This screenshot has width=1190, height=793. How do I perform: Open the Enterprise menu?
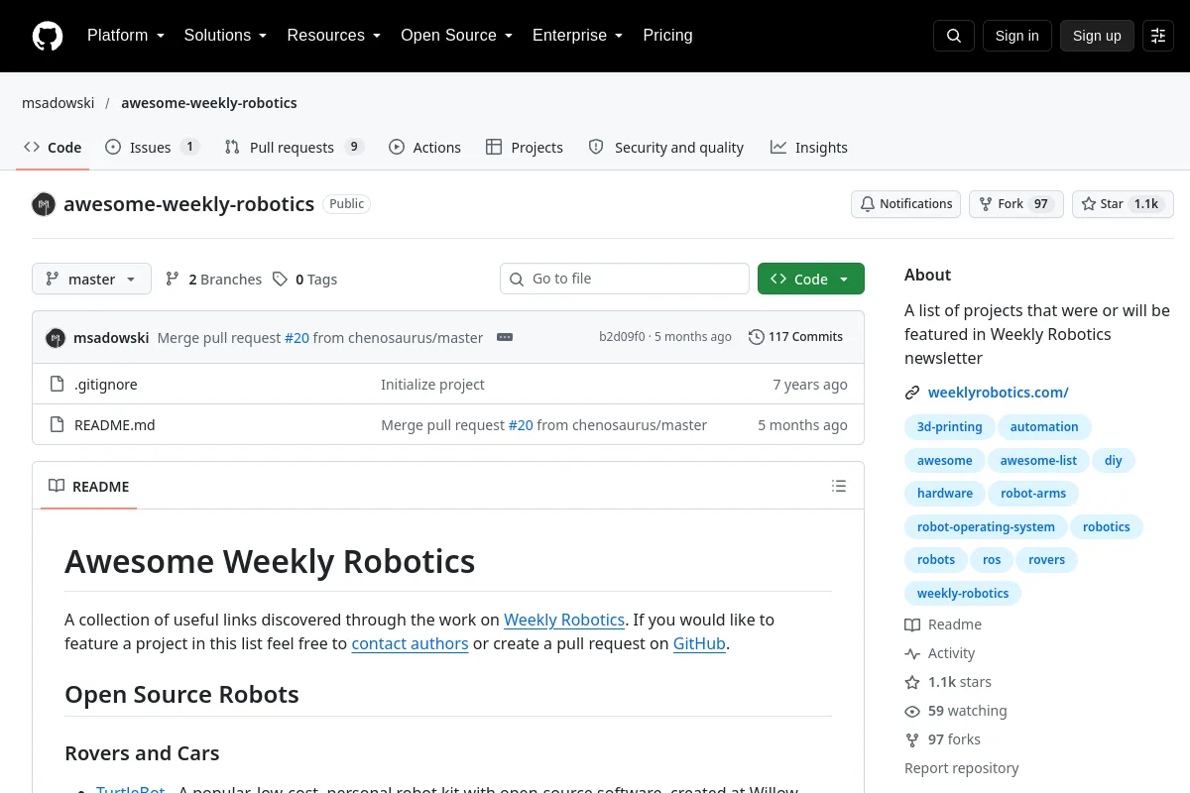577,36
